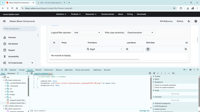This screenshot has width=200, height=112.
Task: Open the DevTools settings gear
Action: (x=190, y=70)
